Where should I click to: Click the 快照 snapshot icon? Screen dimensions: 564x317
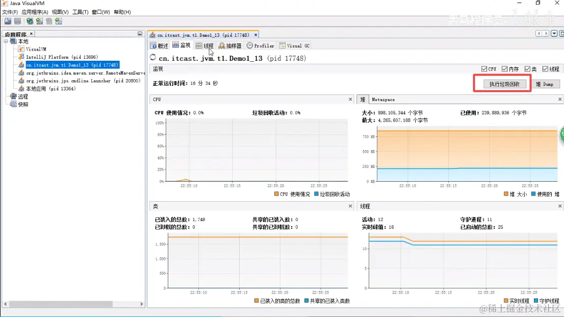point(13,105)
